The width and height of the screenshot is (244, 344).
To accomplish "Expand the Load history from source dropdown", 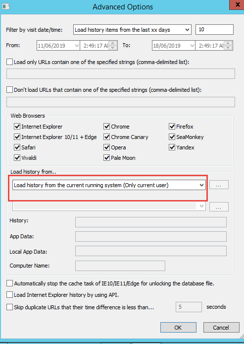I will point(109,185).
